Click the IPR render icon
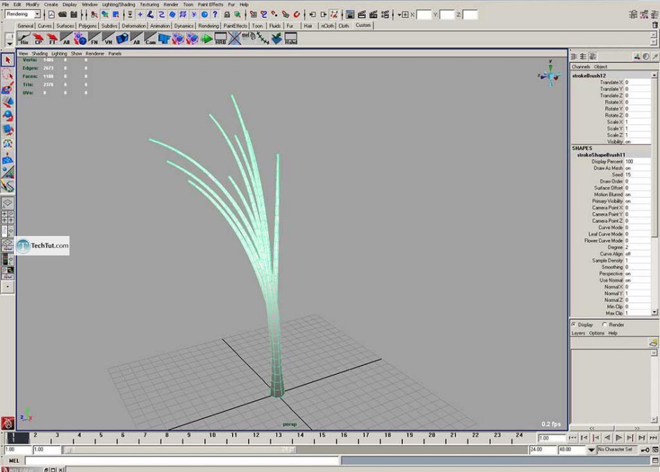 (x=373, y=15)
